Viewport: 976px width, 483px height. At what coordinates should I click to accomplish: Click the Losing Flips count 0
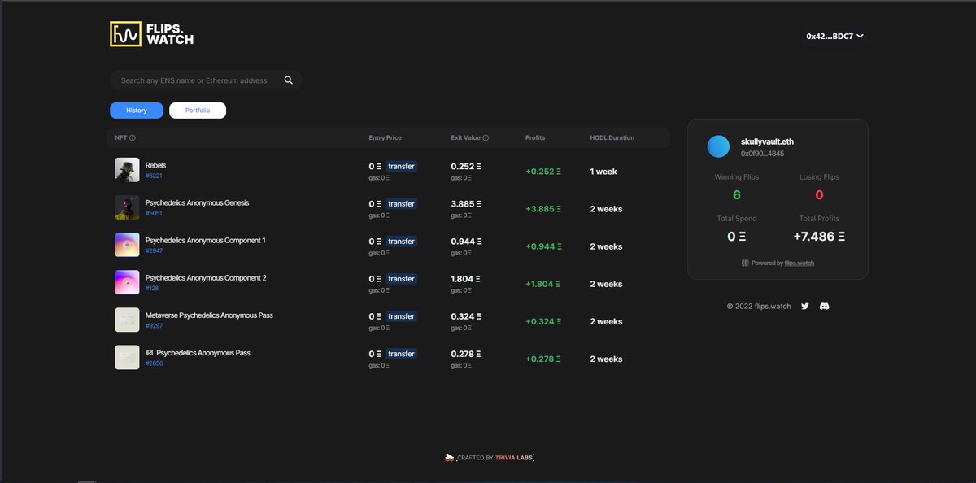[819, 195]
